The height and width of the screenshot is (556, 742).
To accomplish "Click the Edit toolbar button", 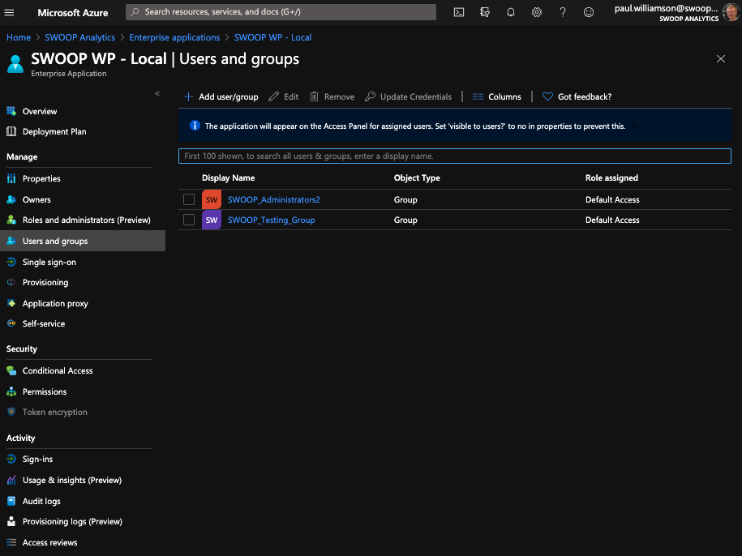I will tap(284, 96).
